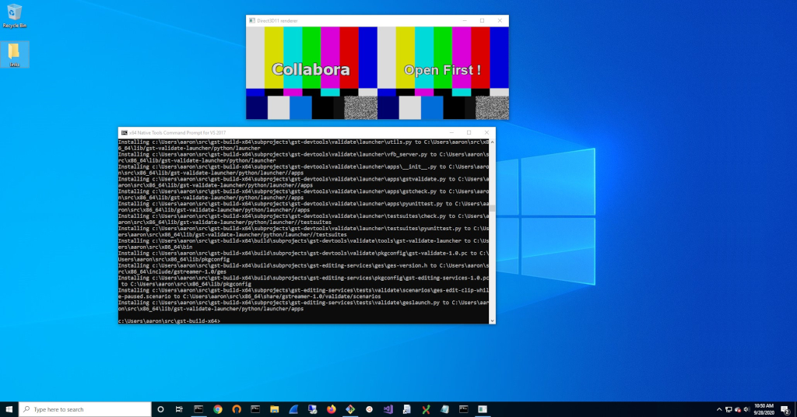
Task: Minimize the Direct3D11 renderer window
Action: pyautogui.click(x=464, y=20)
